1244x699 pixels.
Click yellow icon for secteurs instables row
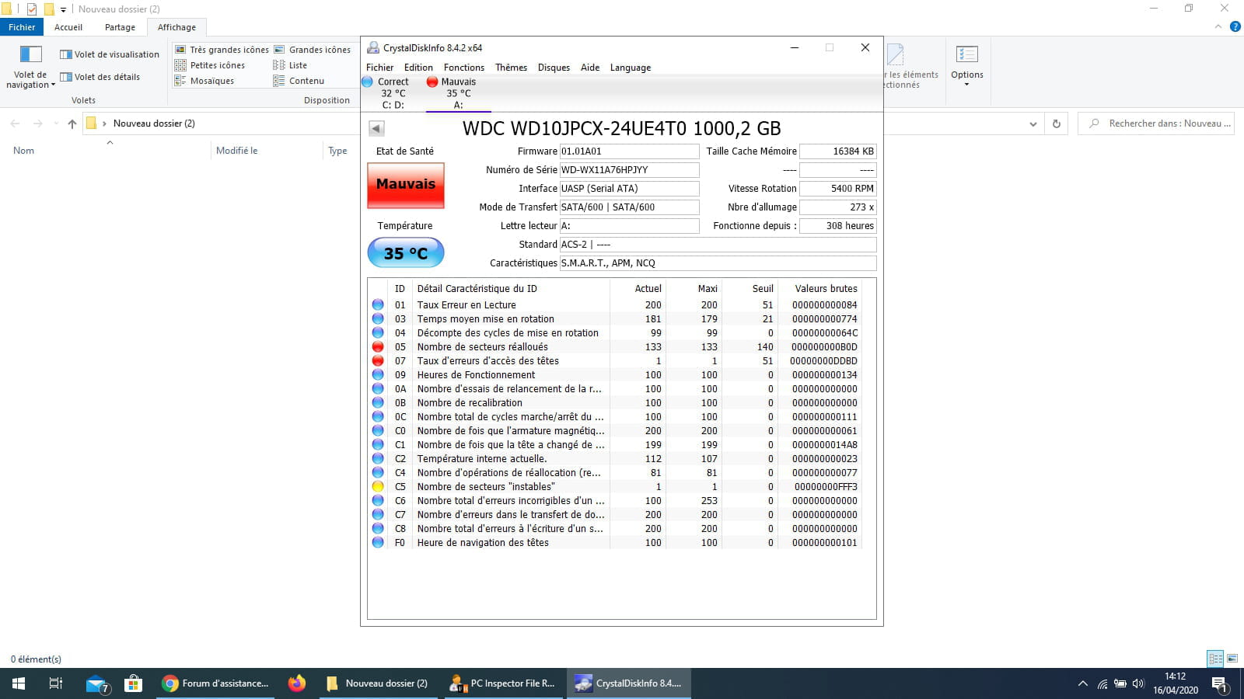click(378, 487)
